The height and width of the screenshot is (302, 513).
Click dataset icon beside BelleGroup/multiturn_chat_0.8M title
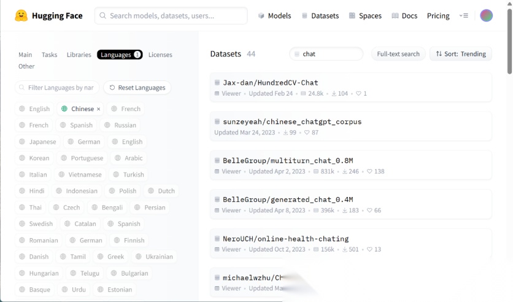[x=217, y=160]
